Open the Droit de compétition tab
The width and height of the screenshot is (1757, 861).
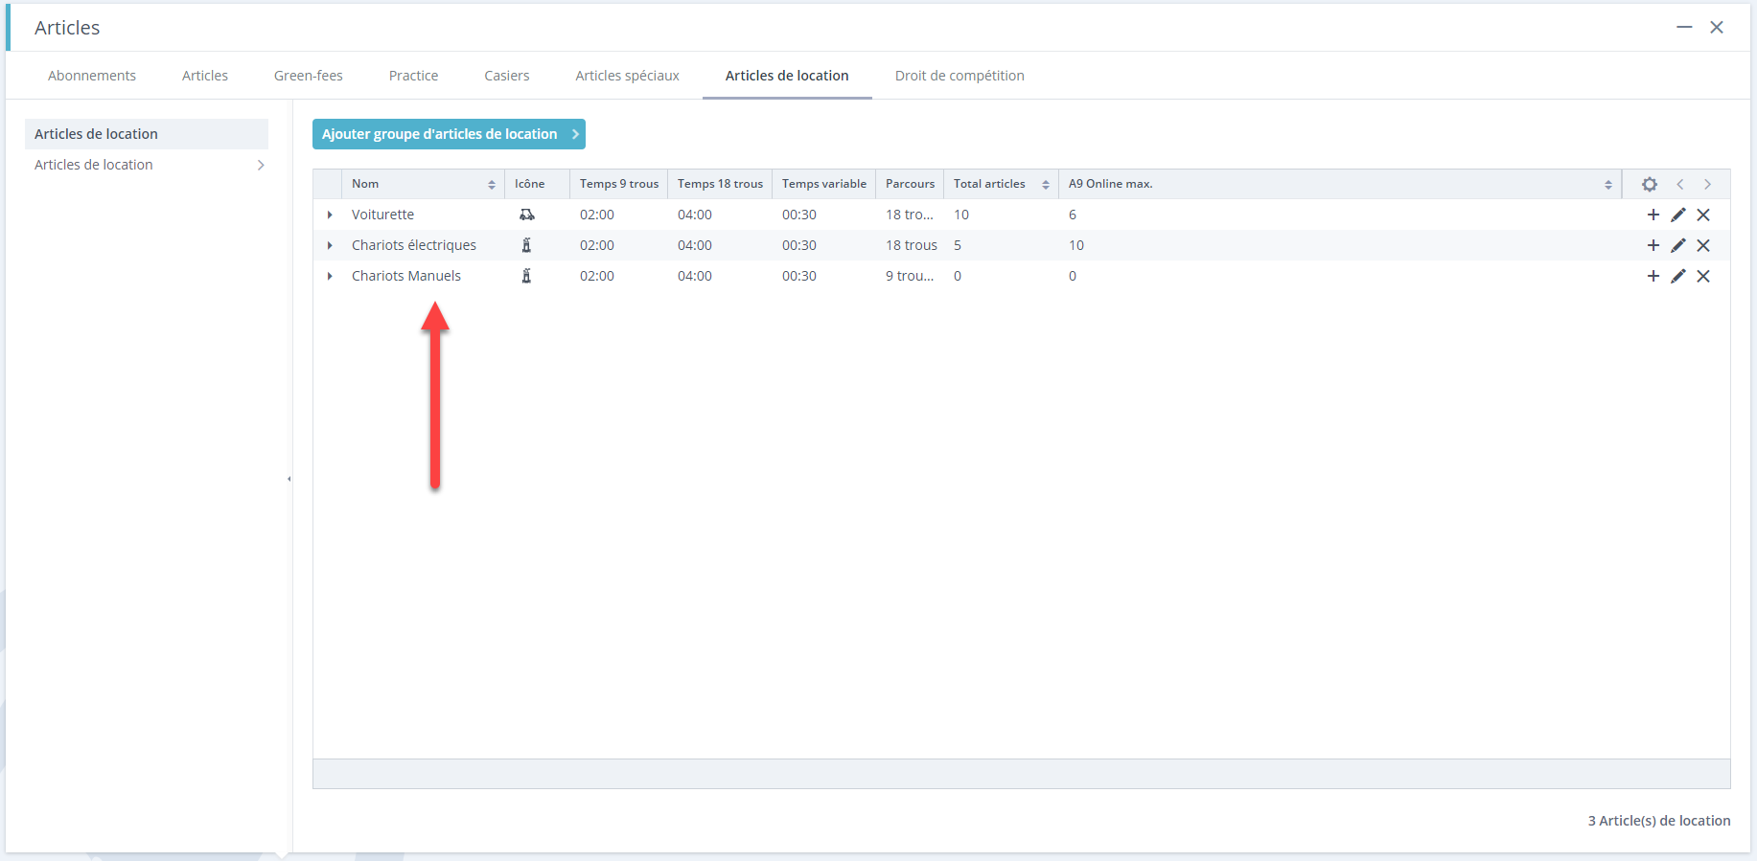[959, 76]
